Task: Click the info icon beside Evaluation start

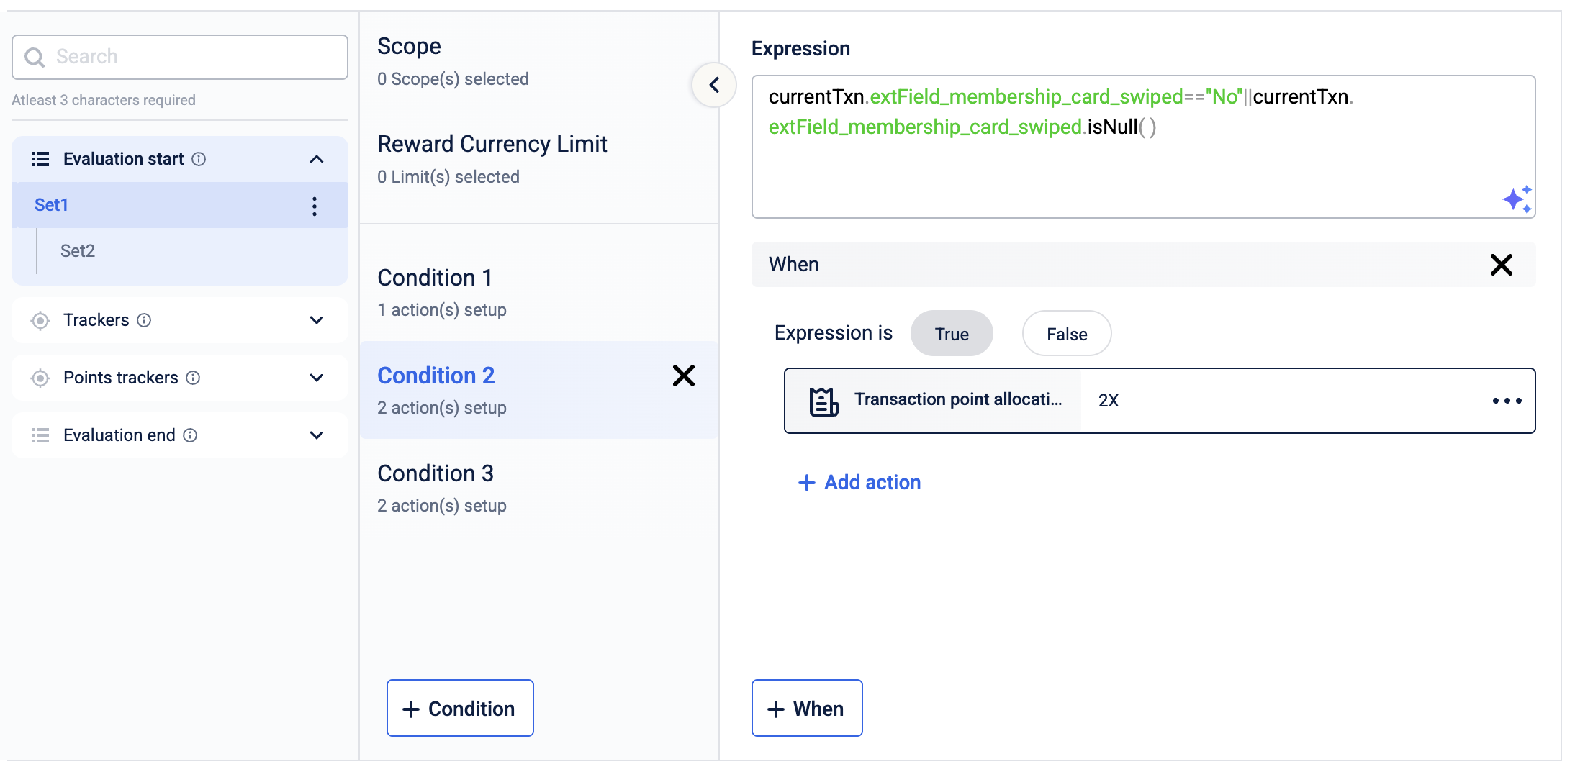Action: (199, 159)
